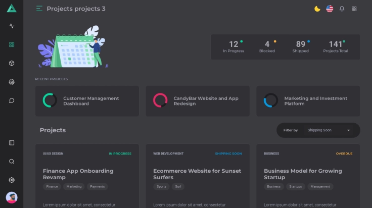Click the activity pulse icon in sidebar
Screen dimensions: 372x208
(x=12, y=26)
